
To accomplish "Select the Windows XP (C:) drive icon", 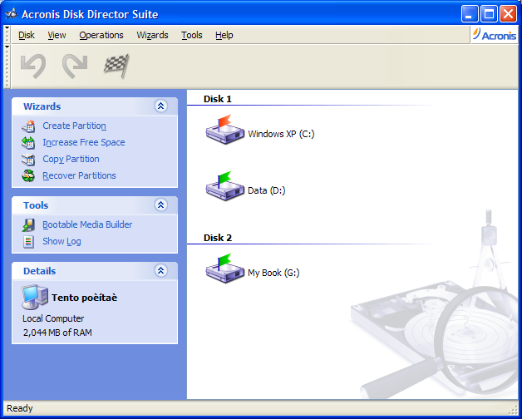I will click(224, 130).
